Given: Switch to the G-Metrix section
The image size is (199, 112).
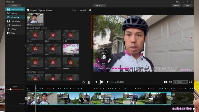Looking at the screenshot, I should click(15, 17).
